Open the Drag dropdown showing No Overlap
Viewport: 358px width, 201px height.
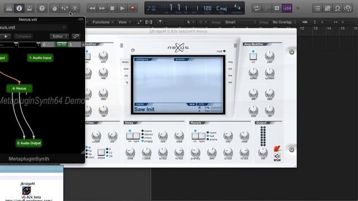tap(284, 22)
